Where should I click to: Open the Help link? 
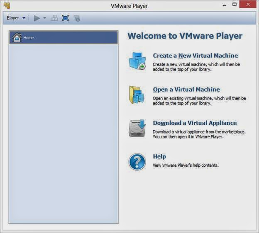tap(159, 156)
